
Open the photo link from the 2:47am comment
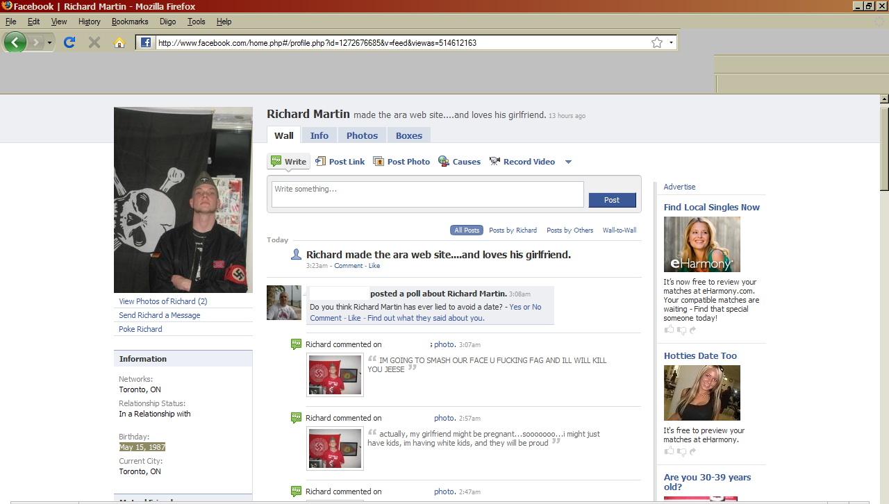pyautogui.click(x=444, y=492)
